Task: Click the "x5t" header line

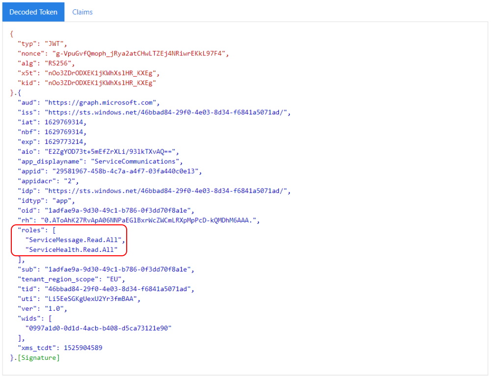Action: (x=88, y=73)
